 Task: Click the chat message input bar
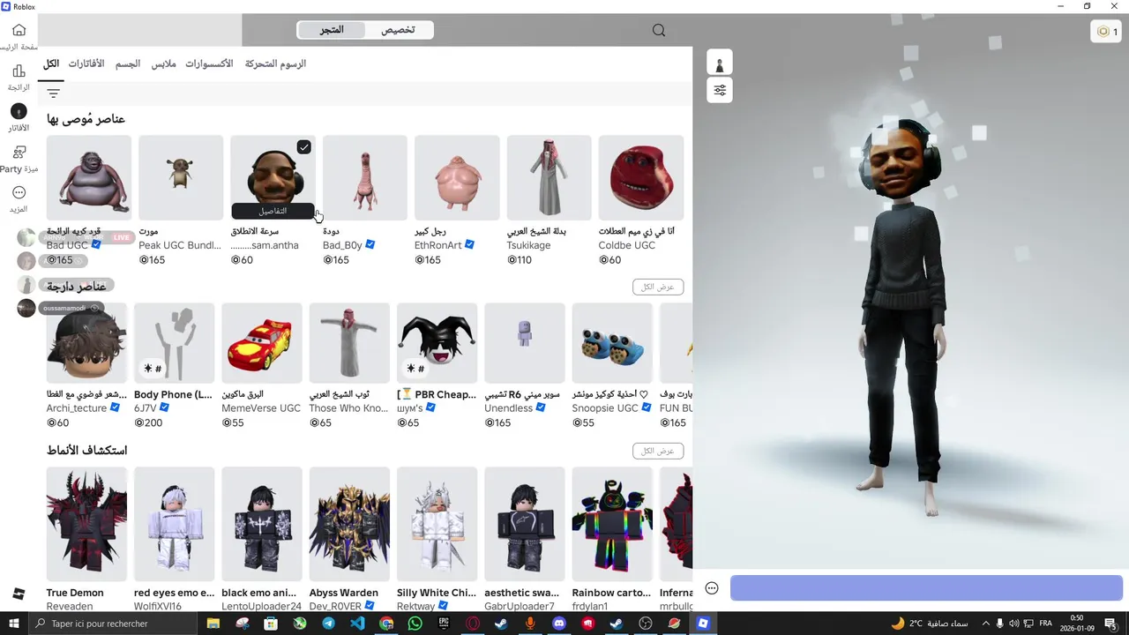(926, 588)
